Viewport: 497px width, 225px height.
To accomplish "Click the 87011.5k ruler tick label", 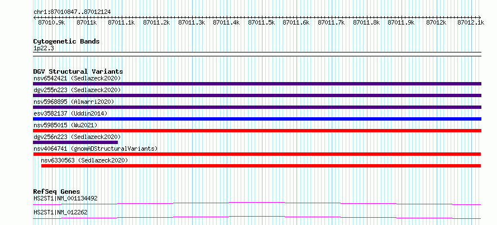I will (261, 22).
